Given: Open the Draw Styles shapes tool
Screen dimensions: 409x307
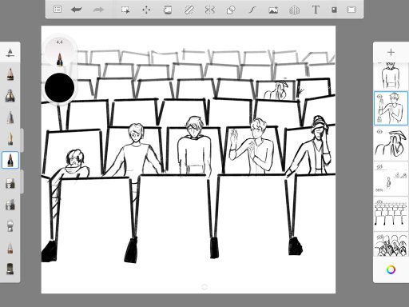Looking at the screenshot, I should pos(231,10).
